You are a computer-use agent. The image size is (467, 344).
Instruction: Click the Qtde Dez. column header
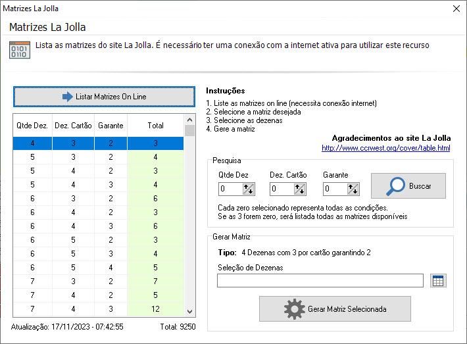click(32, 126)
